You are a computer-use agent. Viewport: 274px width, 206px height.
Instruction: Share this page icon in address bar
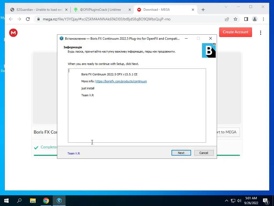(227, 19)
